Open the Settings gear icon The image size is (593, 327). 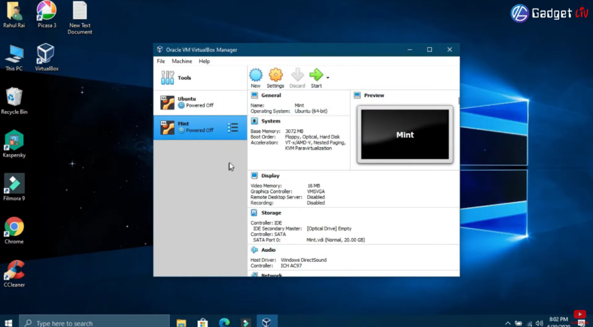[x=275, y=75]
